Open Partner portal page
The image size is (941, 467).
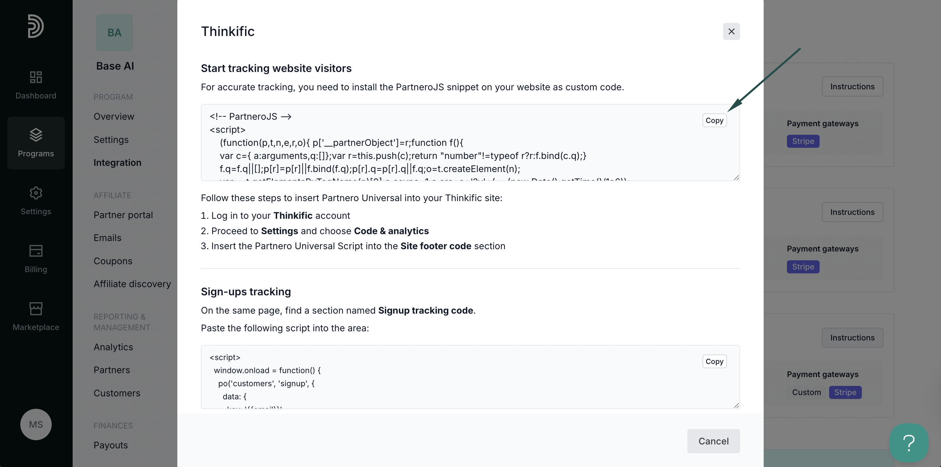[x=123, y=215]
